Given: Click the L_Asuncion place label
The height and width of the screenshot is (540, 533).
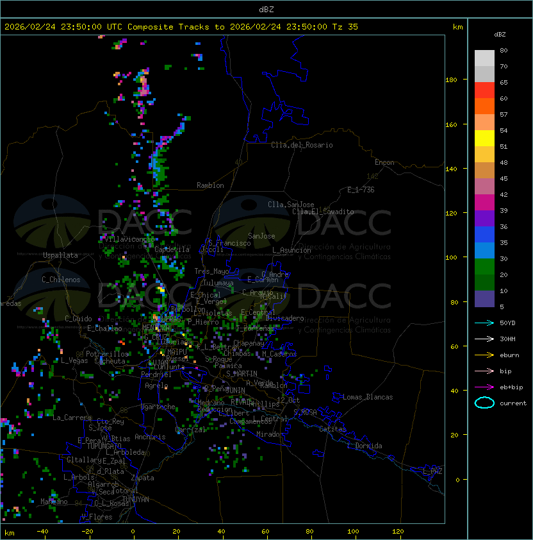Looking at the screenshot, I should [x=291, y=250].
